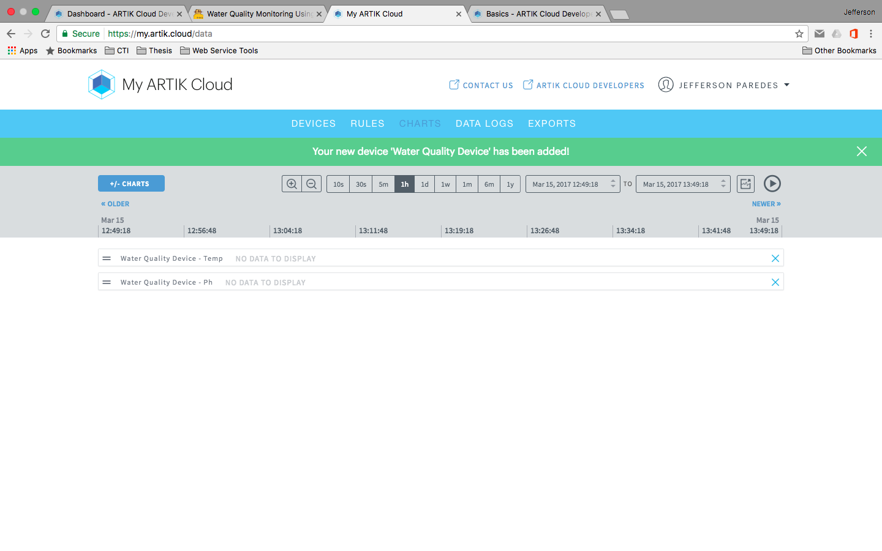This screenshot has height=551, width=882.
Task: Open the CTI bookmarks folder
Action: pyautogui.click(x=117, y=51)
